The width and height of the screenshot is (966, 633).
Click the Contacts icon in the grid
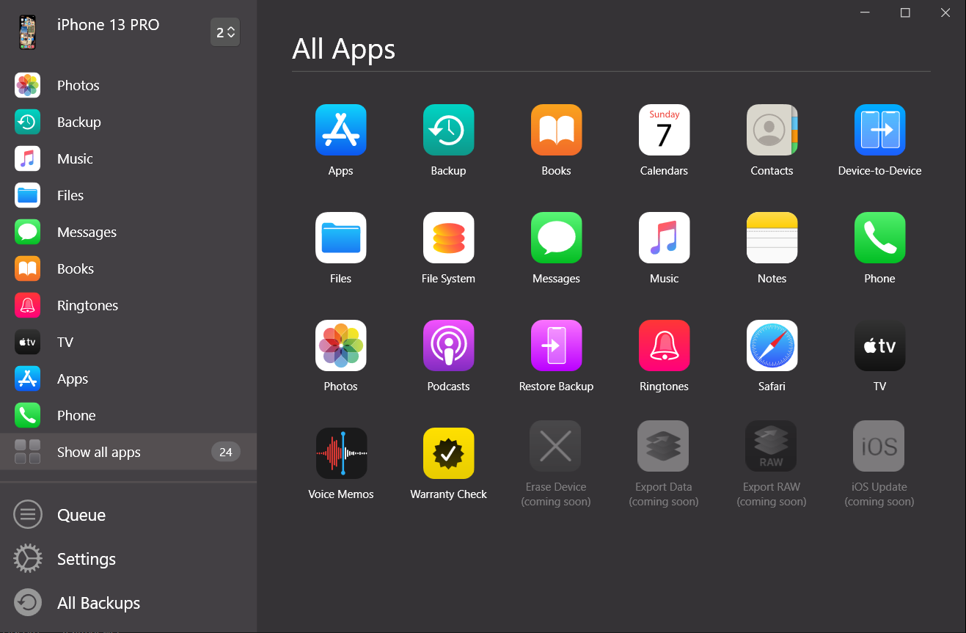[x=772, y=130]
